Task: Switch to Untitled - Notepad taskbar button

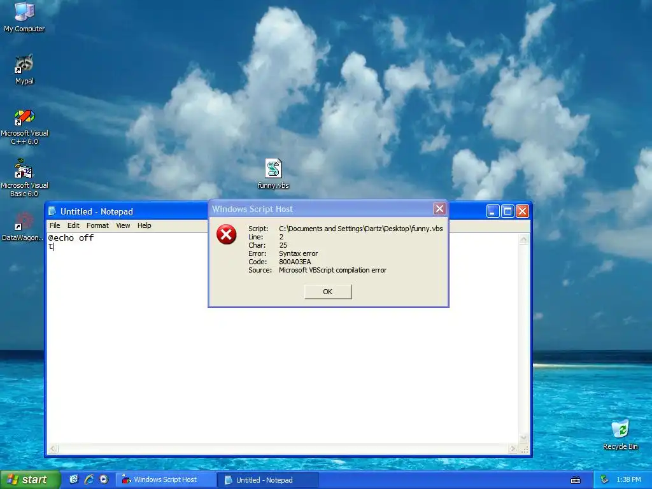Action: (x=268, y=480)
